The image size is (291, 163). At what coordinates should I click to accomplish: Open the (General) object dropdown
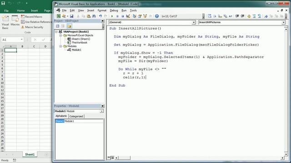tap(194, 22)
